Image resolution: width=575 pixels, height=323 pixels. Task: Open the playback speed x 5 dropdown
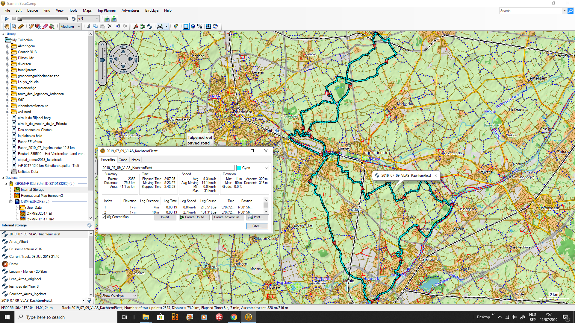pyautogui.click(x=88, y=19)
